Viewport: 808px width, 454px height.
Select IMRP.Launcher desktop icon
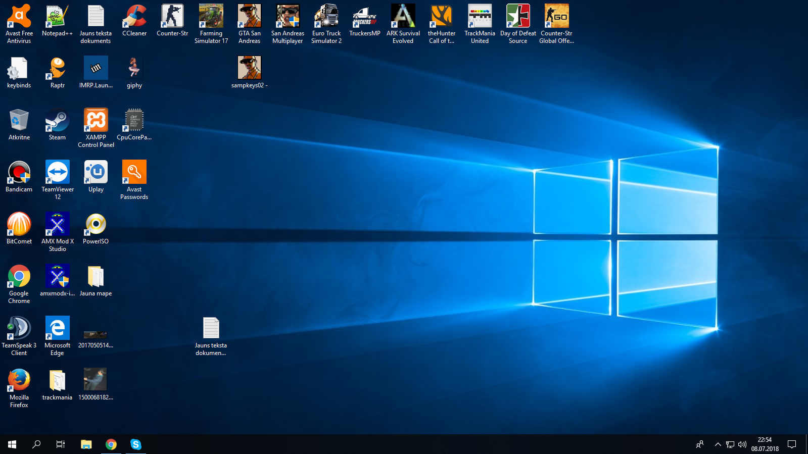coord(96,72)
